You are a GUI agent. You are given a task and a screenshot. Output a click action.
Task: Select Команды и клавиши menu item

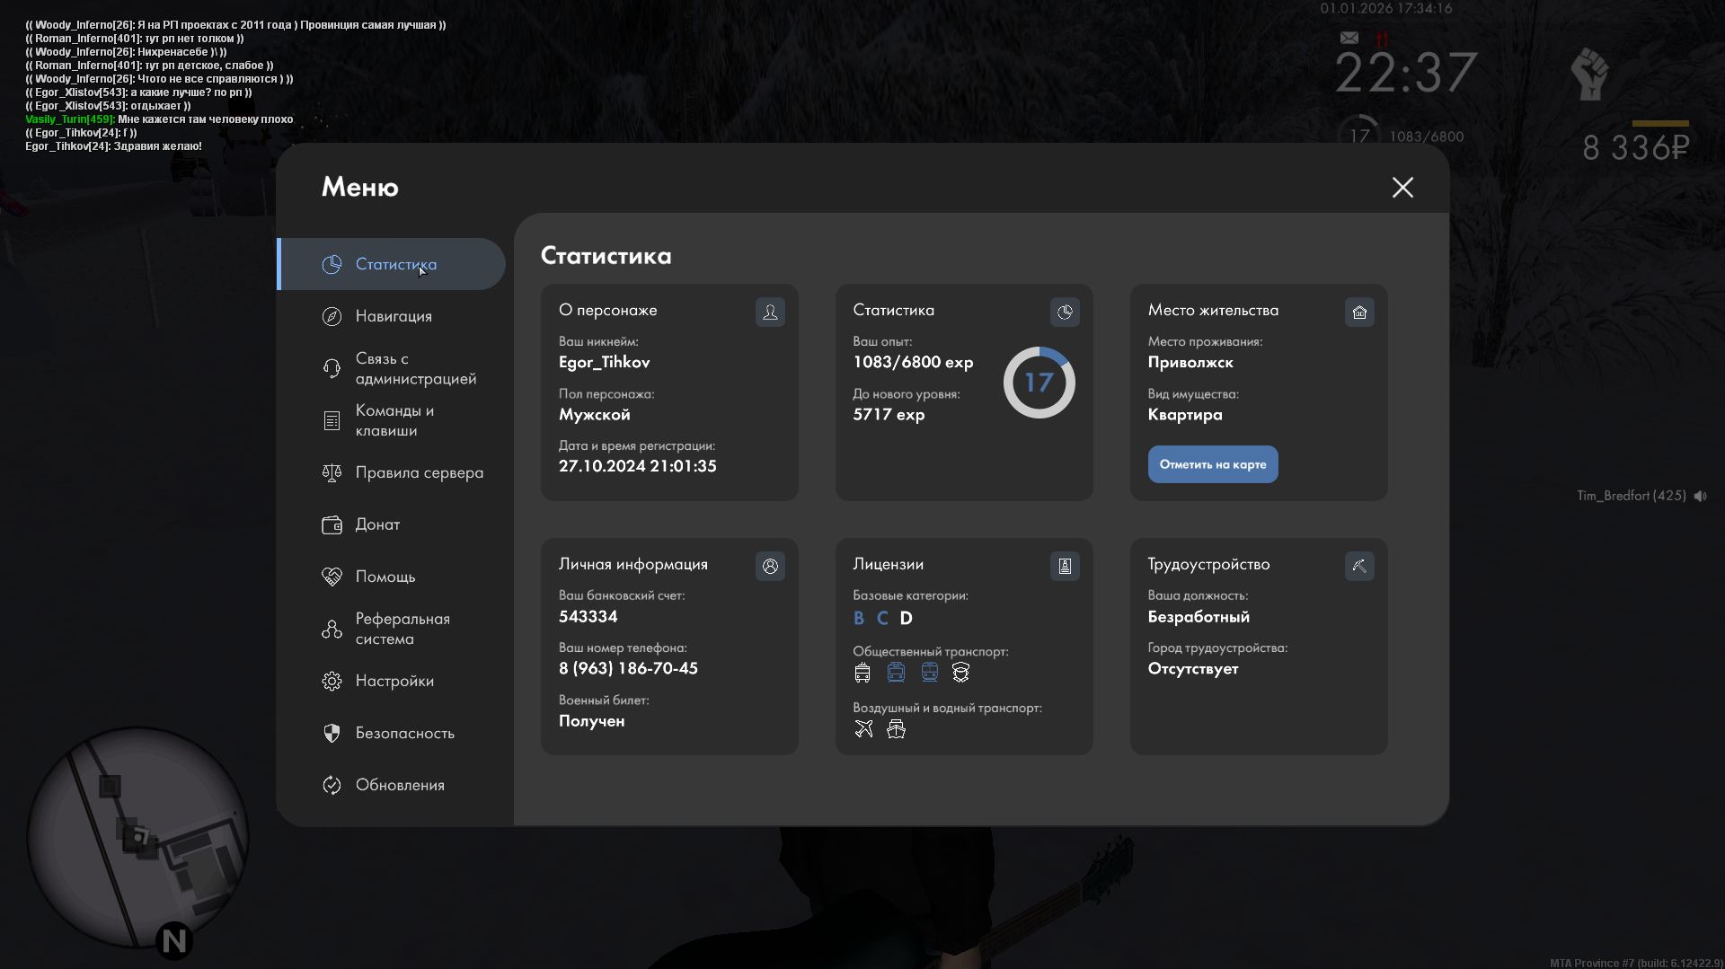click(393, 420)
